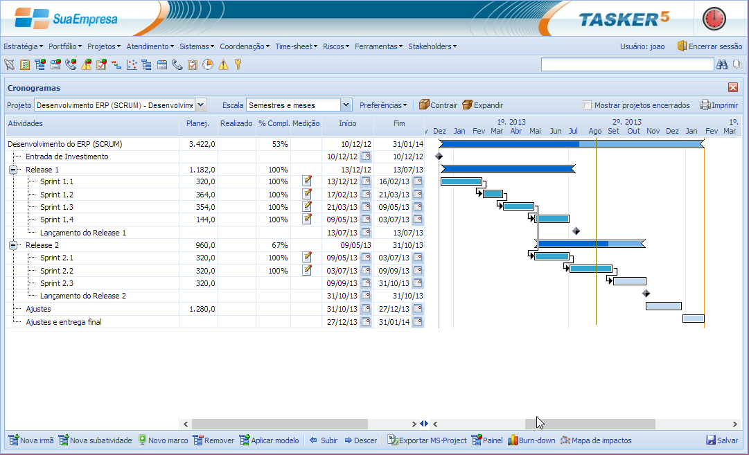Click the Remover button
The image size is (749, 455).
(x=213, y=440)
